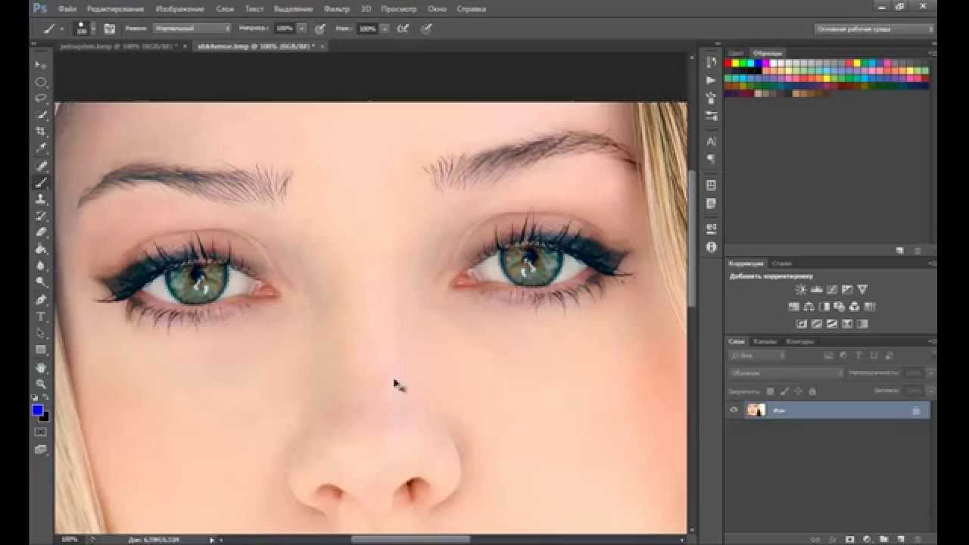Image resolution: width=969 pixels, height=545 pixels.
Task: Add a Brightness/Contrast adjustment
Action: (801, 289)
